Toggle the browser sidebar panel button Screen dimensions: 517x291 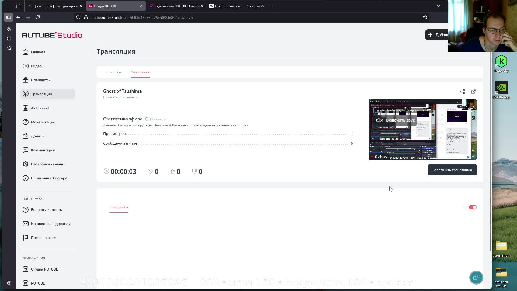pyautogui.click(x=9, y=17)
